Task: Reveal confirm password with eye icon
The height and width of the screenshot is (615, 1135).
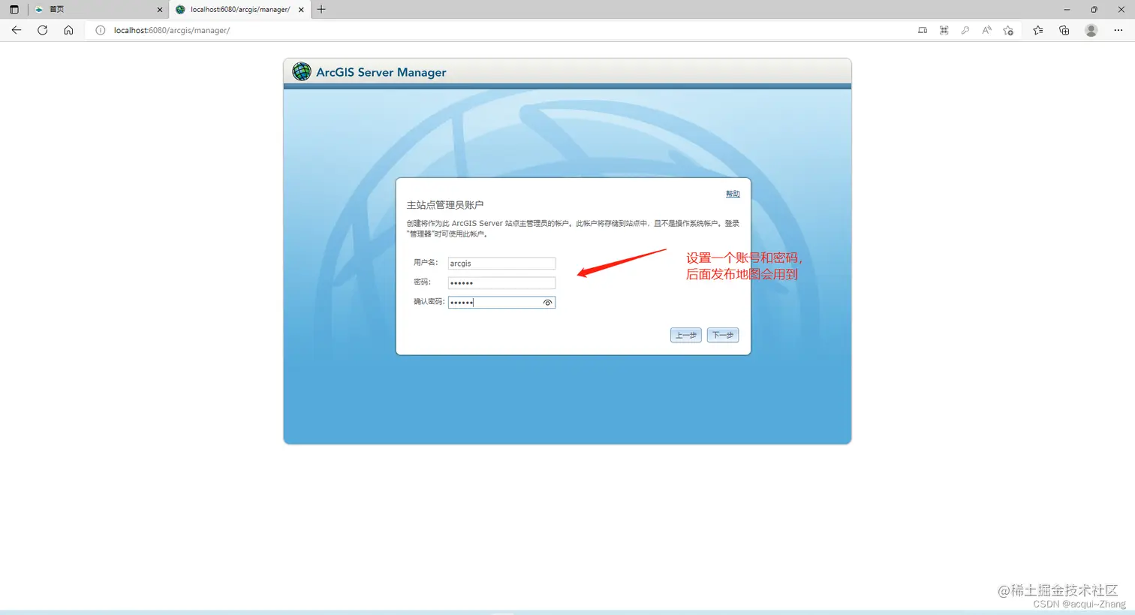Action: click(x=547, y=303)
